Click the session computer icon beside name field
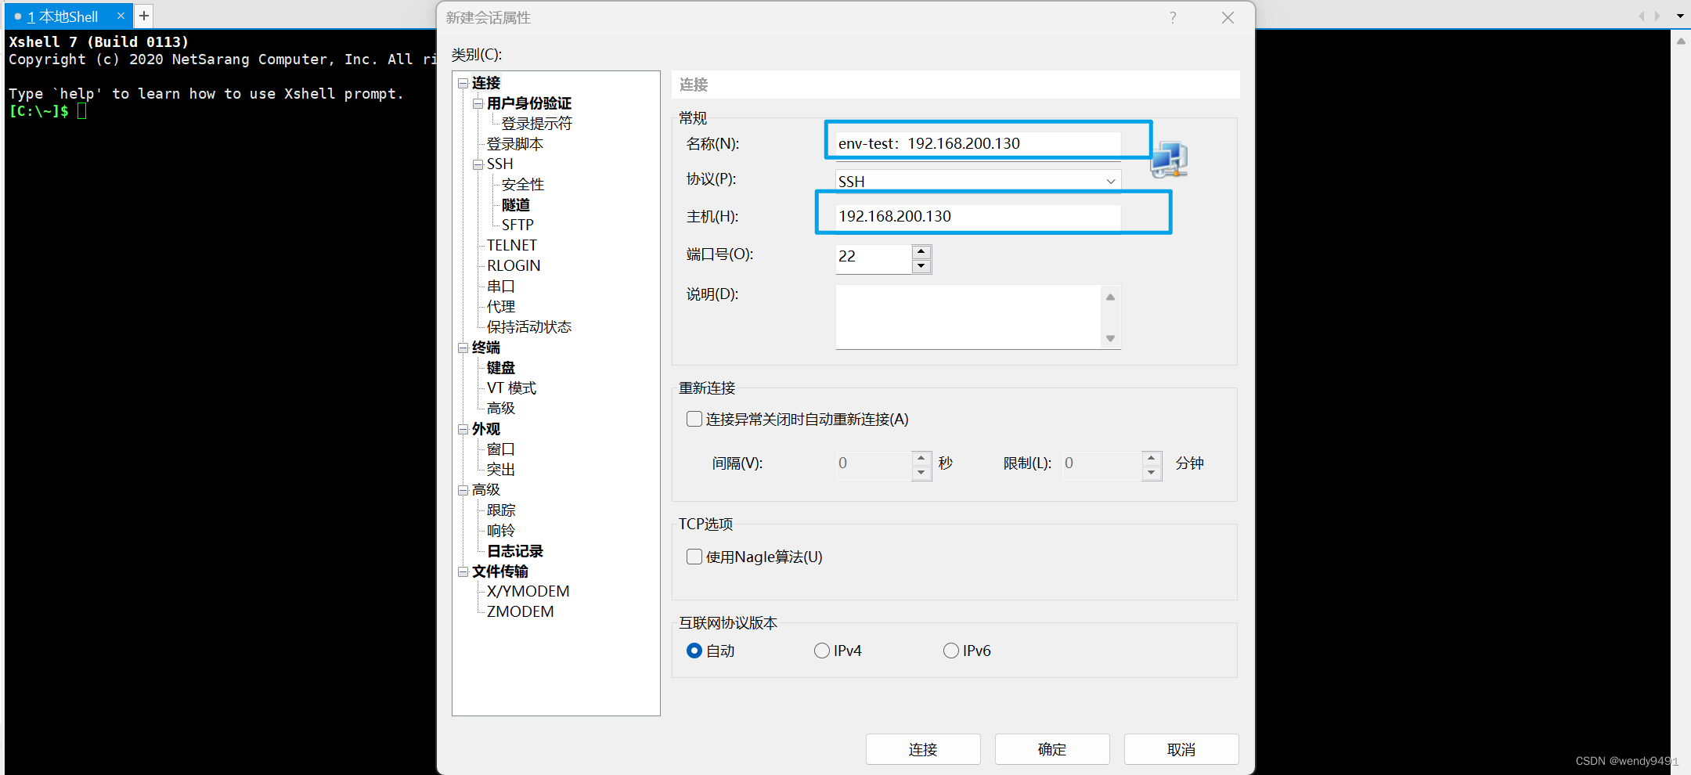 click(1170, 159)
